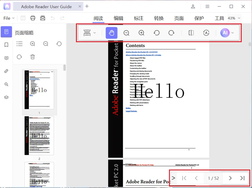Delete the selected thumbnail with the trash icon
Screen dimensions: 252x188
click(x=33, y=57)
